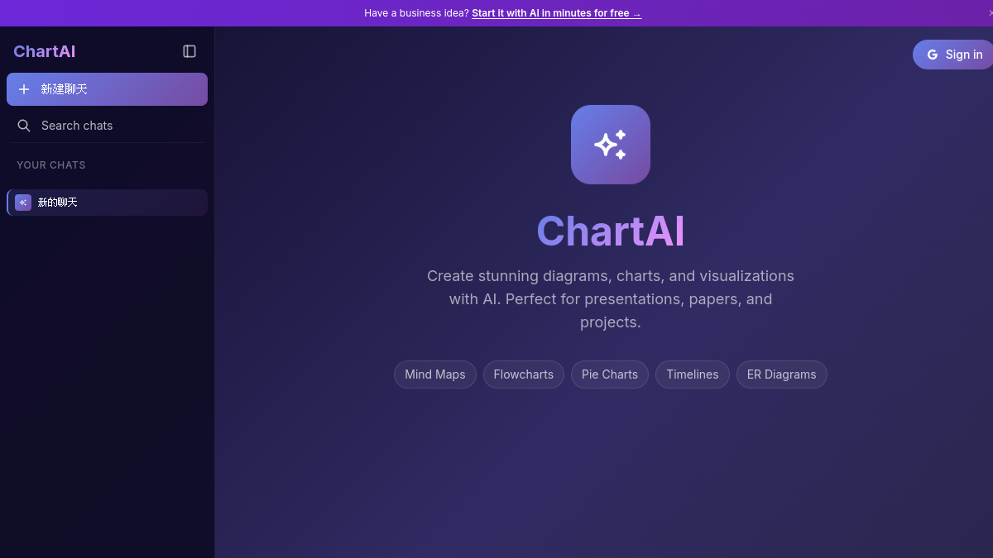This screenshot has width=993, height=558.
Task: Select the Mind Maps chip
Action: tap(435, 374)
